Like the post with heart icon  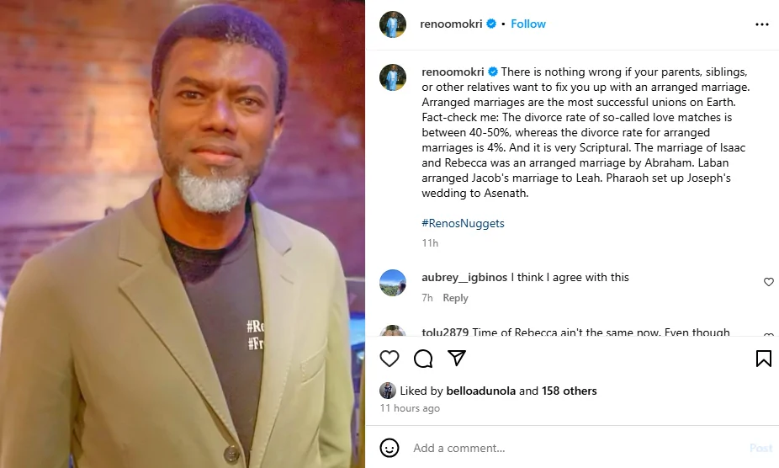tap(389, 359)
